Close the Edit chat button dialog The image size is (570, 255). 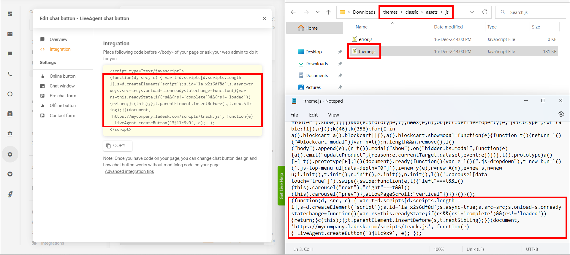tap(264, 18)
